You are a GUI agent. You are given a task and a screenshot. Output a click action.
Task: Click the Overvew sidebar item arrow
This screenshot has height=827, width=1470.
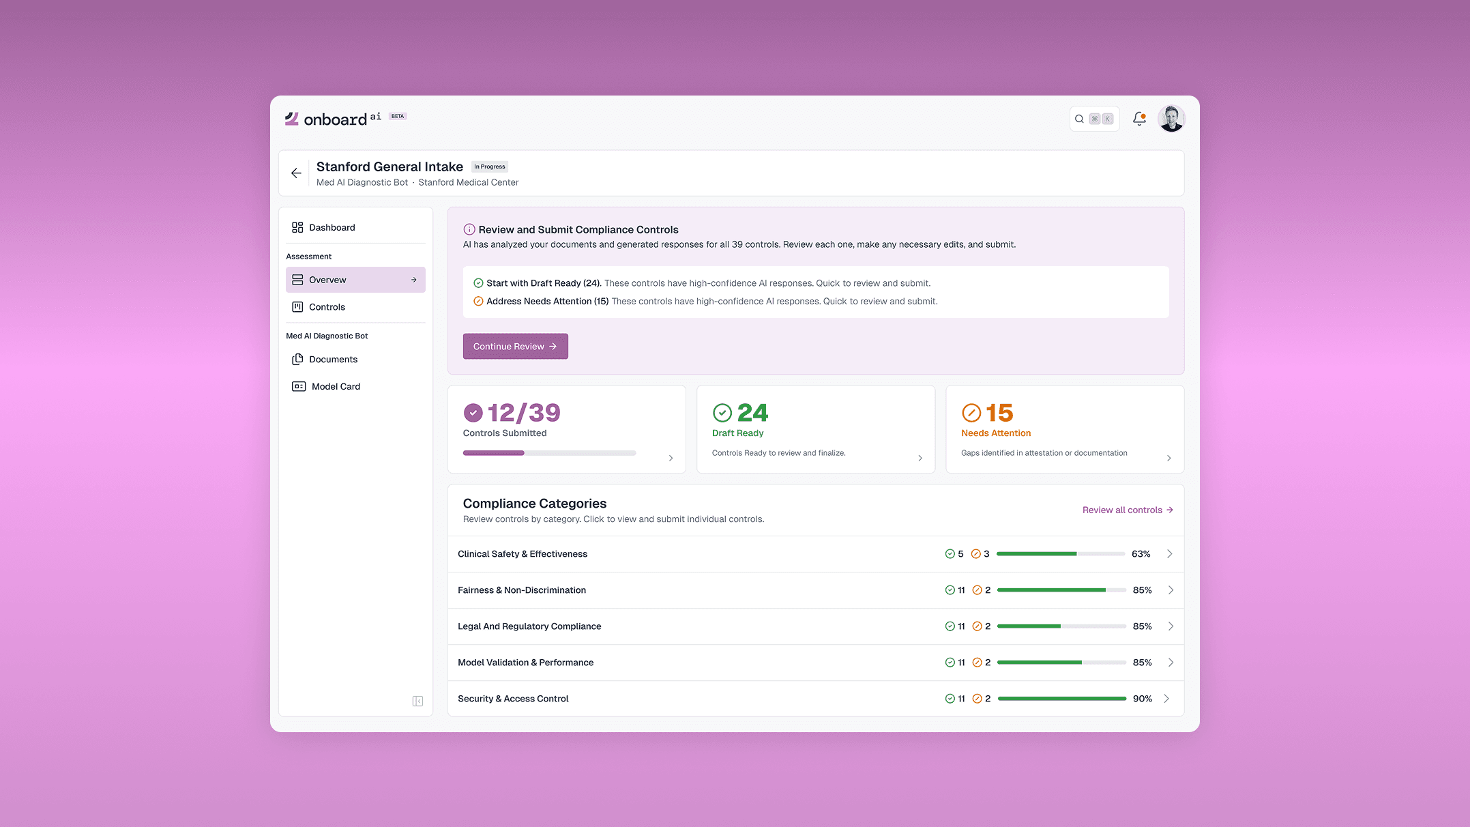[413, 280]
